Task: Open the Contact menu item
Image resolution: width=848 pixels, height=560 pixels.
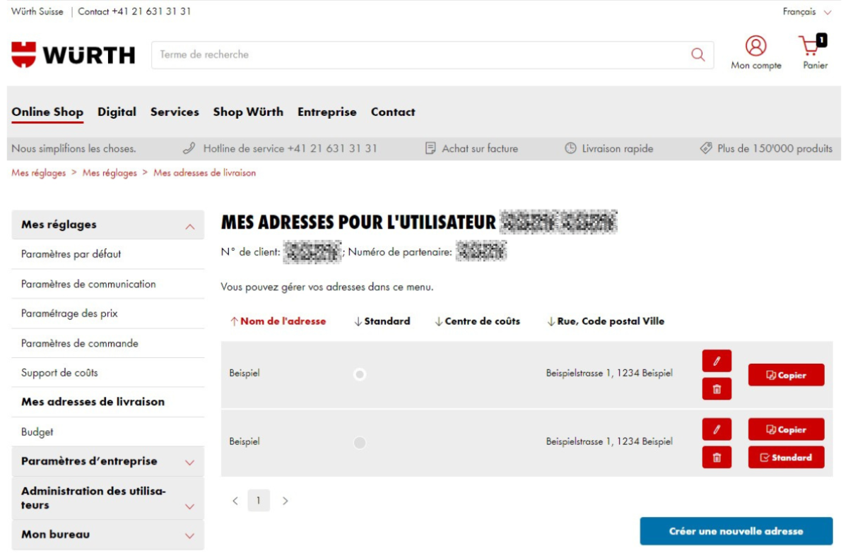Action: pos(393,112)
